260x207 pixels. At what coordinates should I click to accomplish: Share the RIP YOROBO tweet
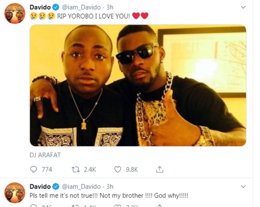pyautogui.click(x=160, y=169)
